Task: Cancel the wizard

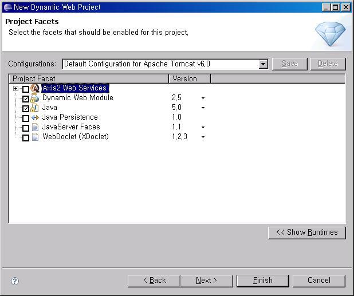Action: [319, 281]
